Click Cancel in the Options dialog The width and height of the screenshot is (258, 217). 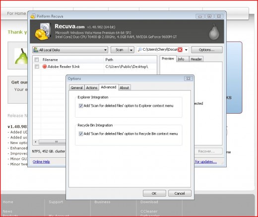click(180, 193)
